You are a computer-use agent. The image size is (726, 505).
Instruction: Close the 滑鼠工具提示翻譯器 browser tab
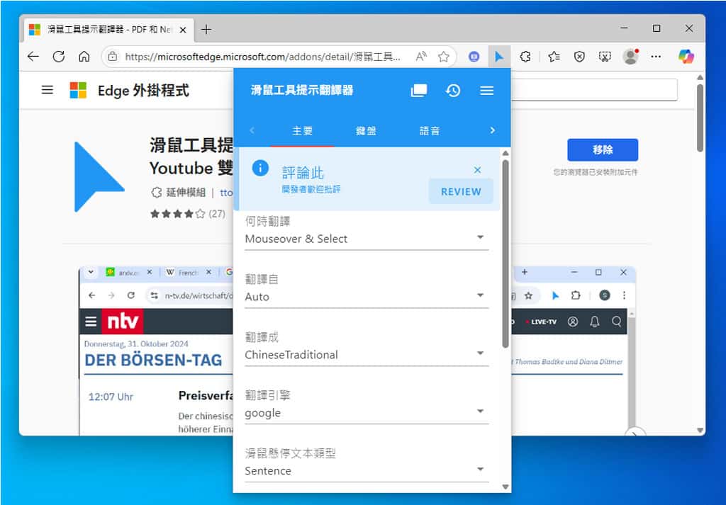click(183, 30)
